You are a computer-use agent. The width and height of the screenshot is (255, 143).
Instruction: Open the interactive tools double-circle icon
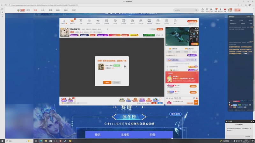coord(141,21)
